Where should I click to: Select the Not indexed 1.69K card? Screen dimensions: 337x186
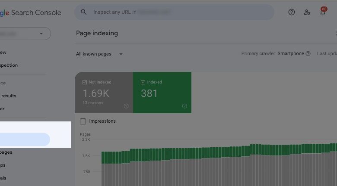(104, 93)
